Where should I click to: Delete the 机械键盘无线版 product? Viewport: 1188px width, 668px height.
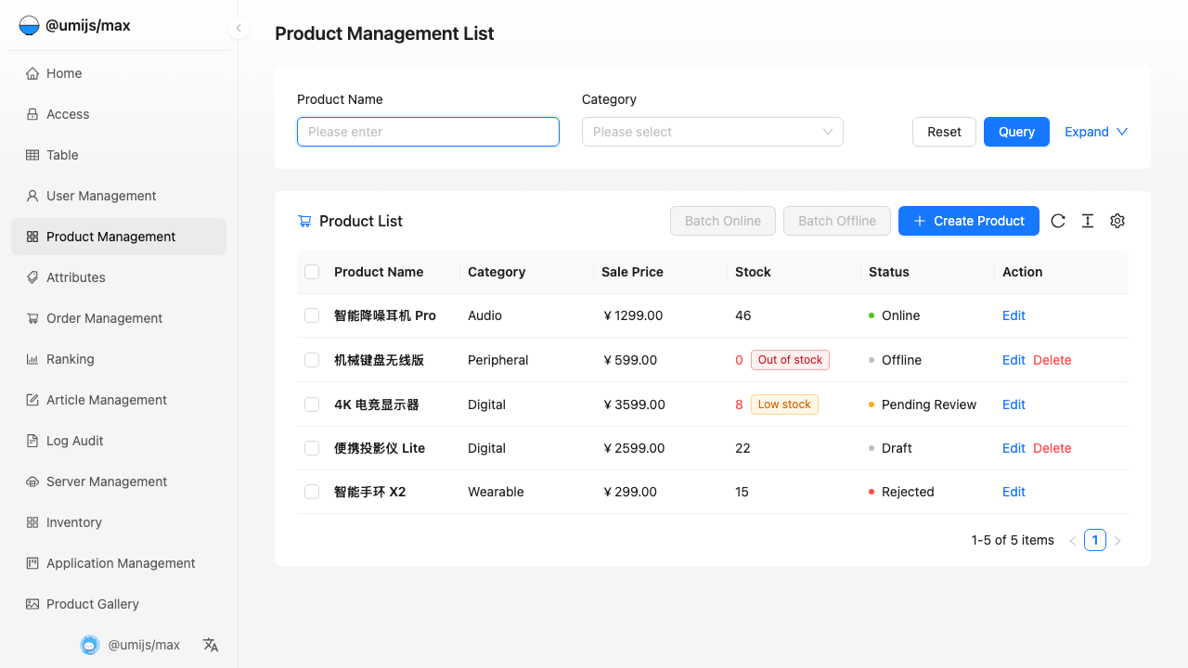[x=1052, y=360]
